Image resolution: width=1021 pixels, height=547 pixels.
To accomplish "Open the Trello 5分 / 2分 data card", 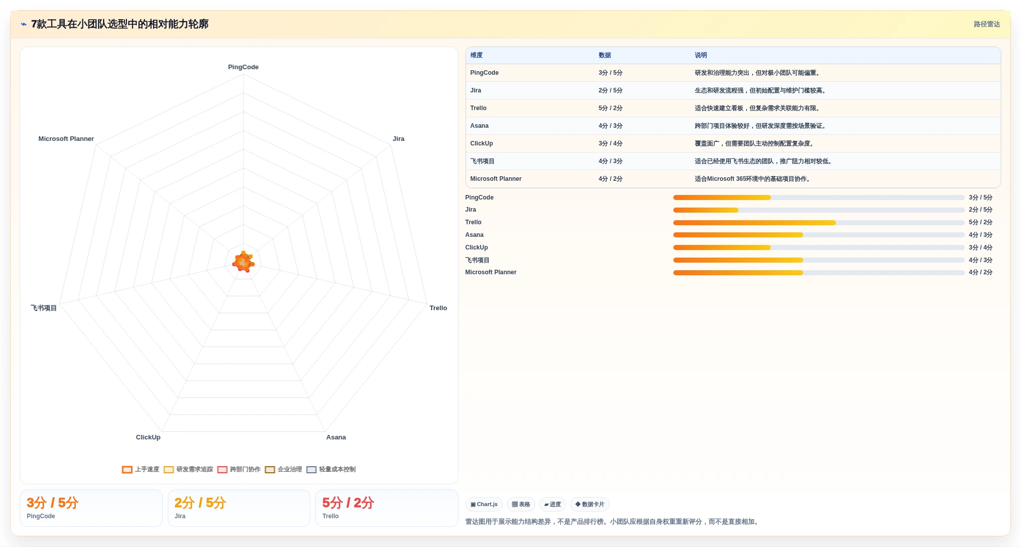I will pyautogui.click(x=387, y=508).
